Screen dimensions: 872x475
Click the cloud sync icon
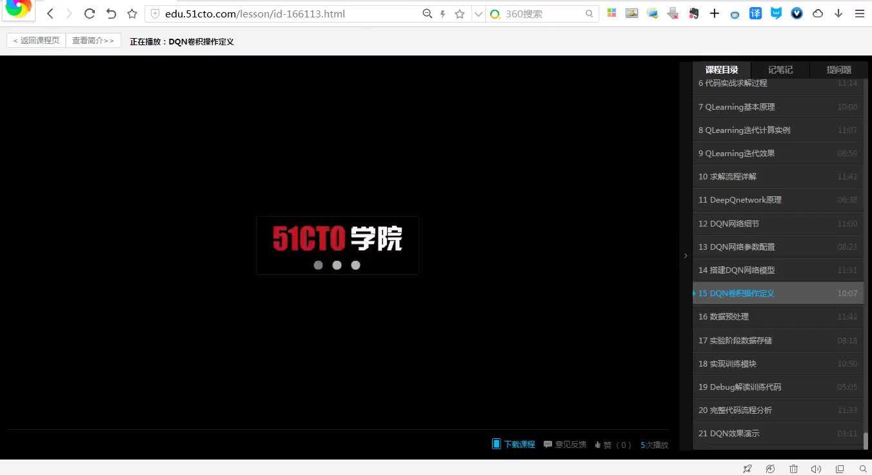[x=818, y=13]
